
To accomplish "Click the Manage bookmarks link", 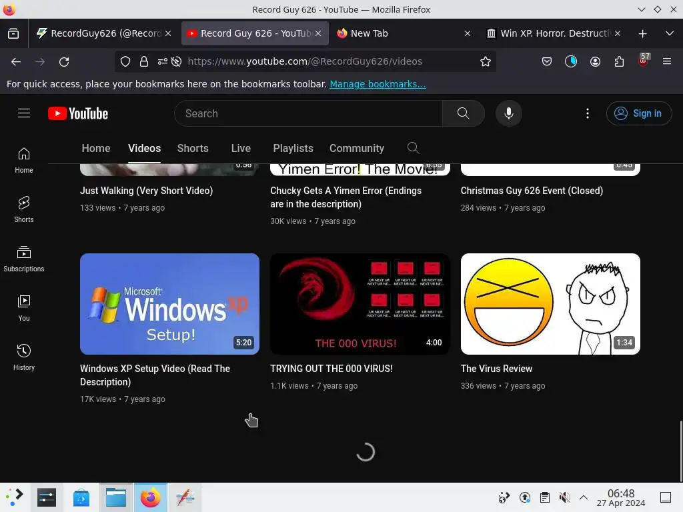I will (x=378, y=84).
